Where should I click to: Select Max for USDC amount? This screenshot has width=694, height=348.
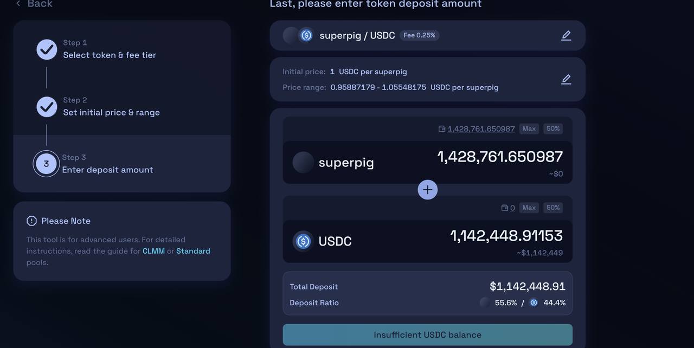tap(529, 208)
